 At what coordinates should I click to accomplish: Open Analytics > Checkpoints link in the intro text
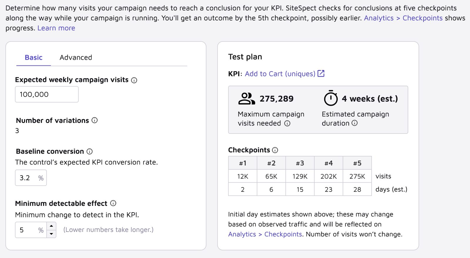(x=403, y=18)
